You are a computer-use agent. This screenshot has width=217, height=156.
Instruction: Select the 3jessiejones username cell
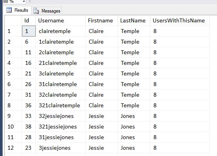(x=60, y=148)
